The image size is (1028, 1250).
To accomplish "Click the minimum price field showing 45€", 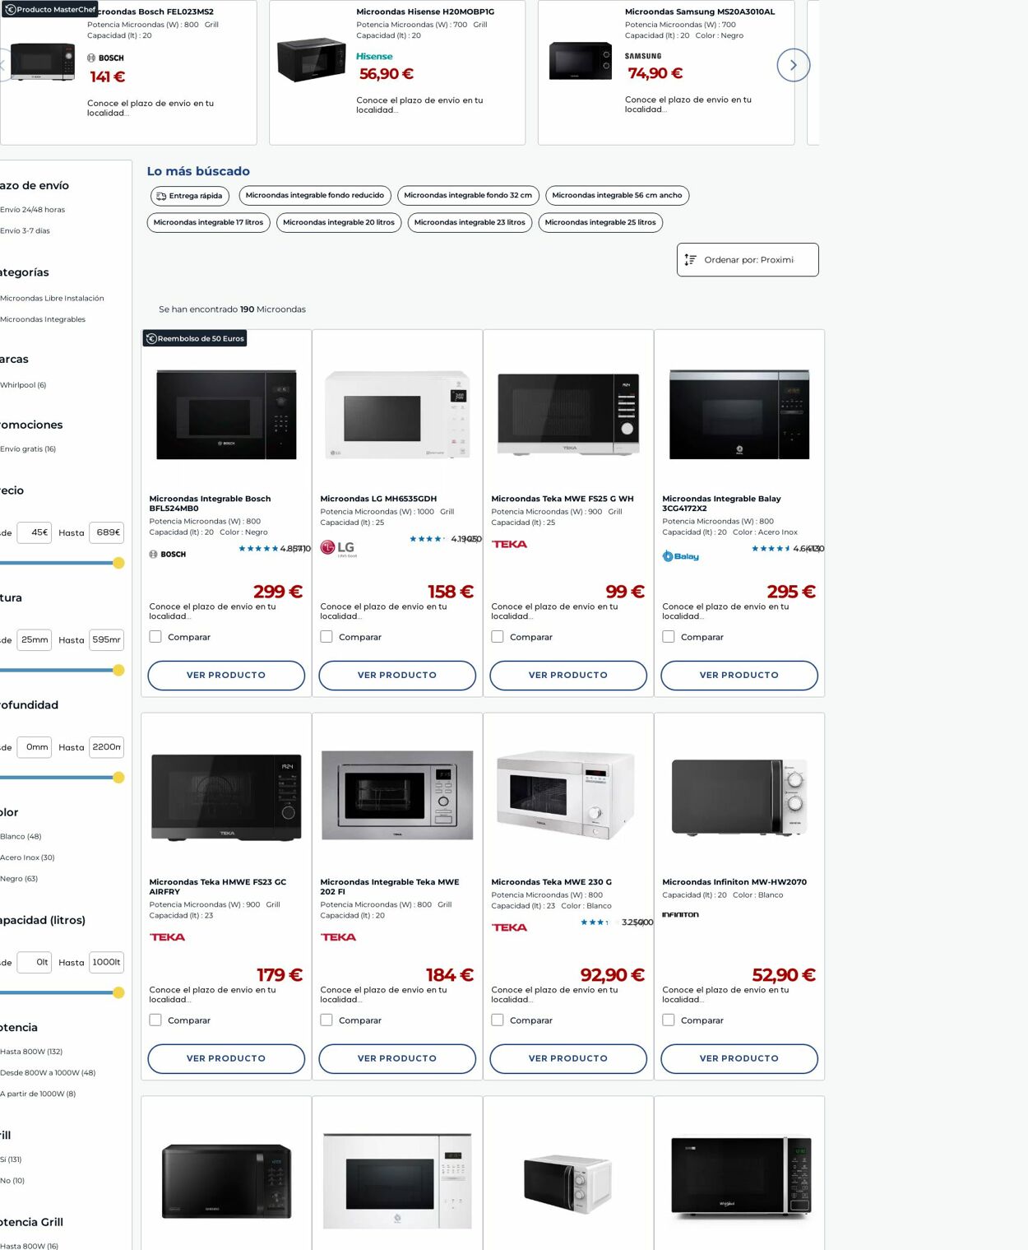I will point(35,532).
